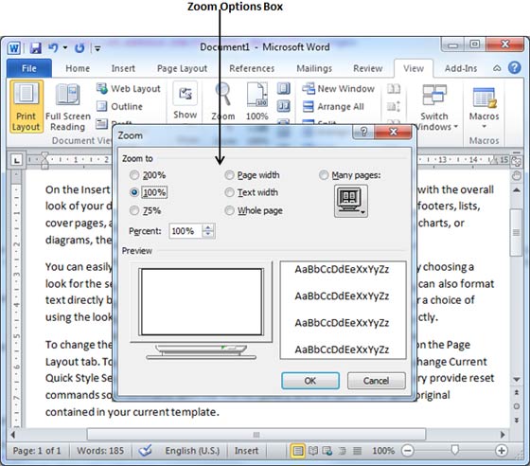Select the 100% zoom radio button
The image size is (530, 466).
pos(134,192)
